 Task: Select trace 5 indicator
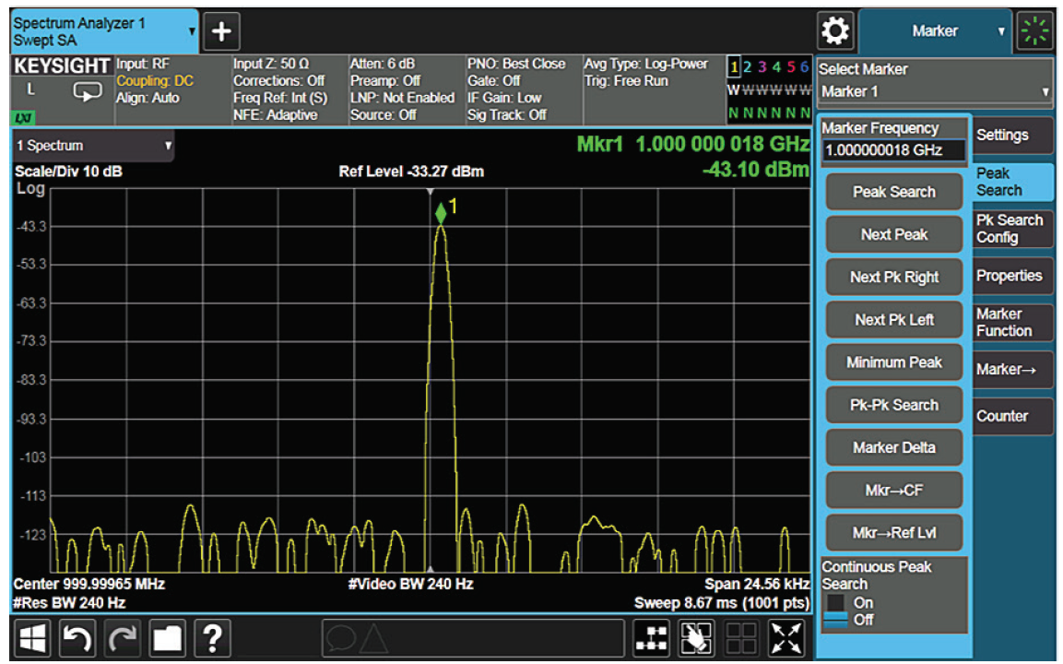point(790,67)
